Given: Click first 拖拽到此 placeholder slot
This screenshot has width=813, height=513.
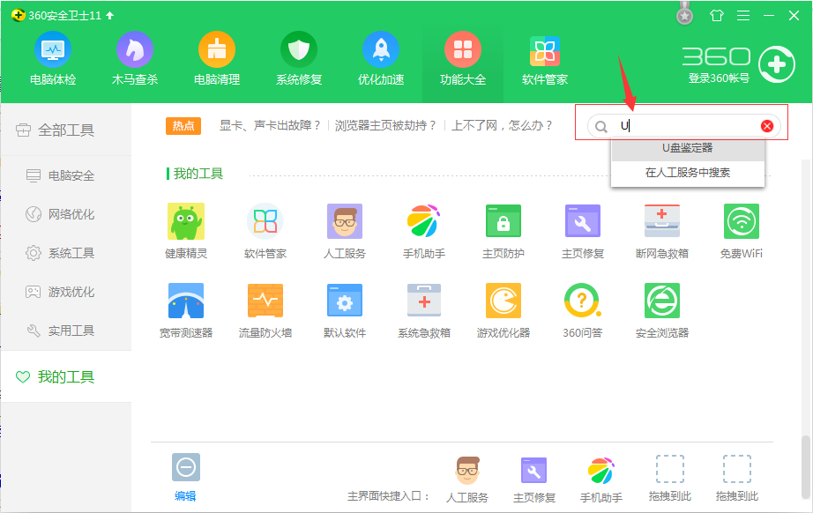Looking at the screenshot, I should [670, 479].
